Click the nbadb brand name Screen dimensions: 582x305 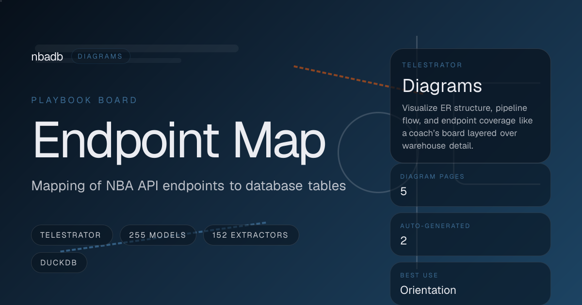tap(47, 57)
